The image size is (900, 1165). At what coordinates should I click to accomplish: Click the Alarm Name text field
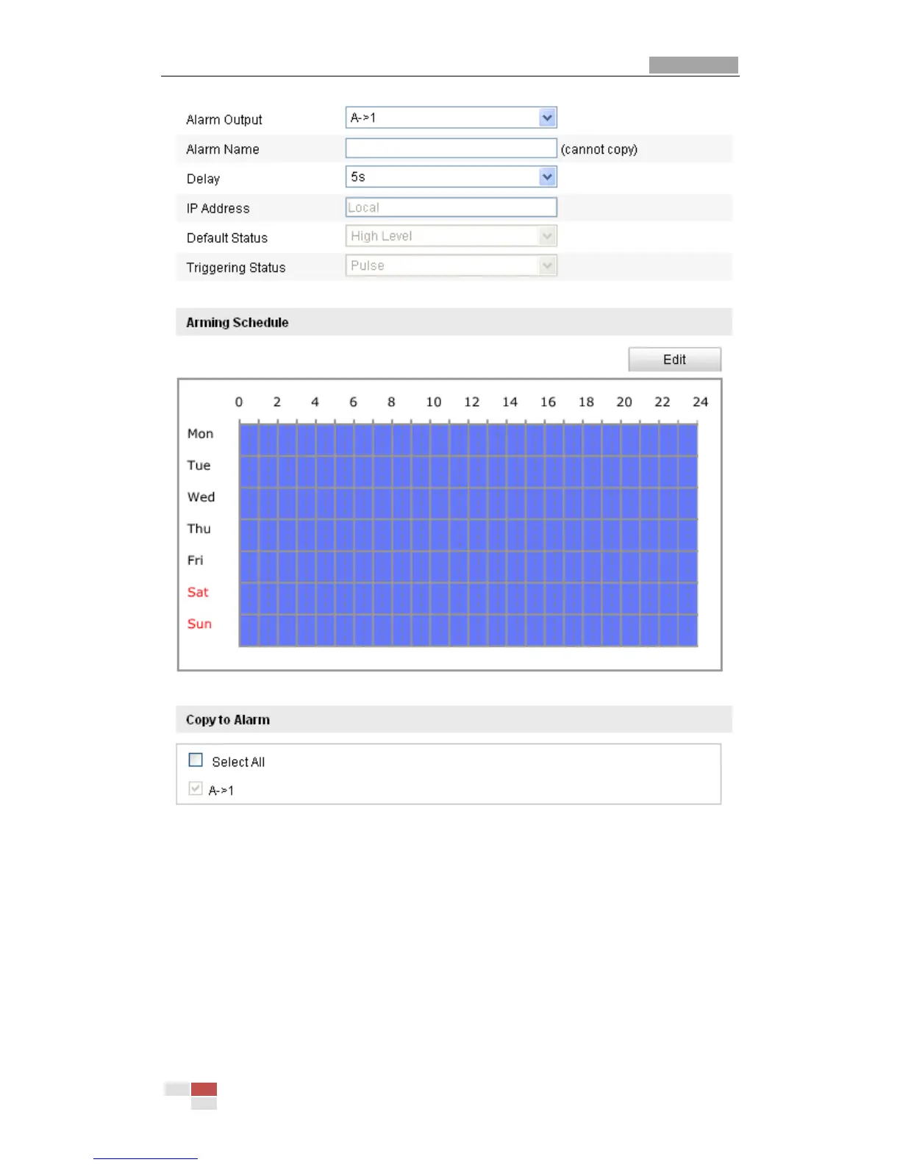451,149
